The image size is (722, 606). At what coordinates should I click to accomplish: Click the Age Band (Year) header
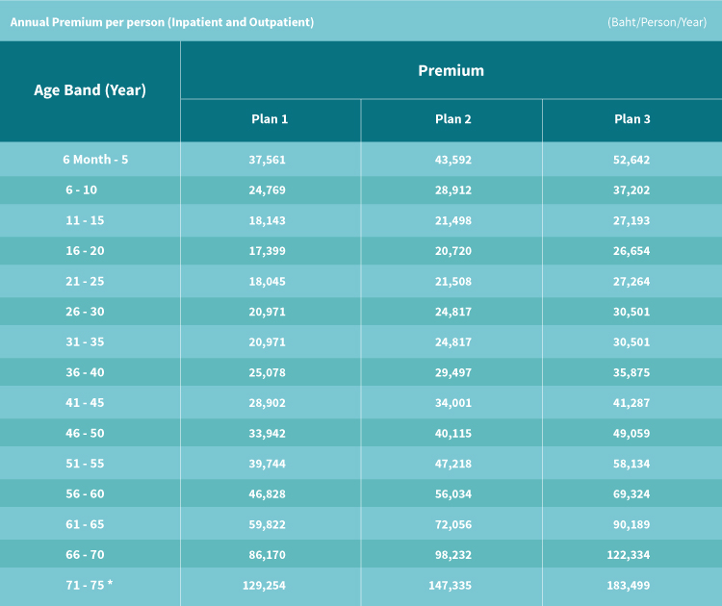(90, 90)
